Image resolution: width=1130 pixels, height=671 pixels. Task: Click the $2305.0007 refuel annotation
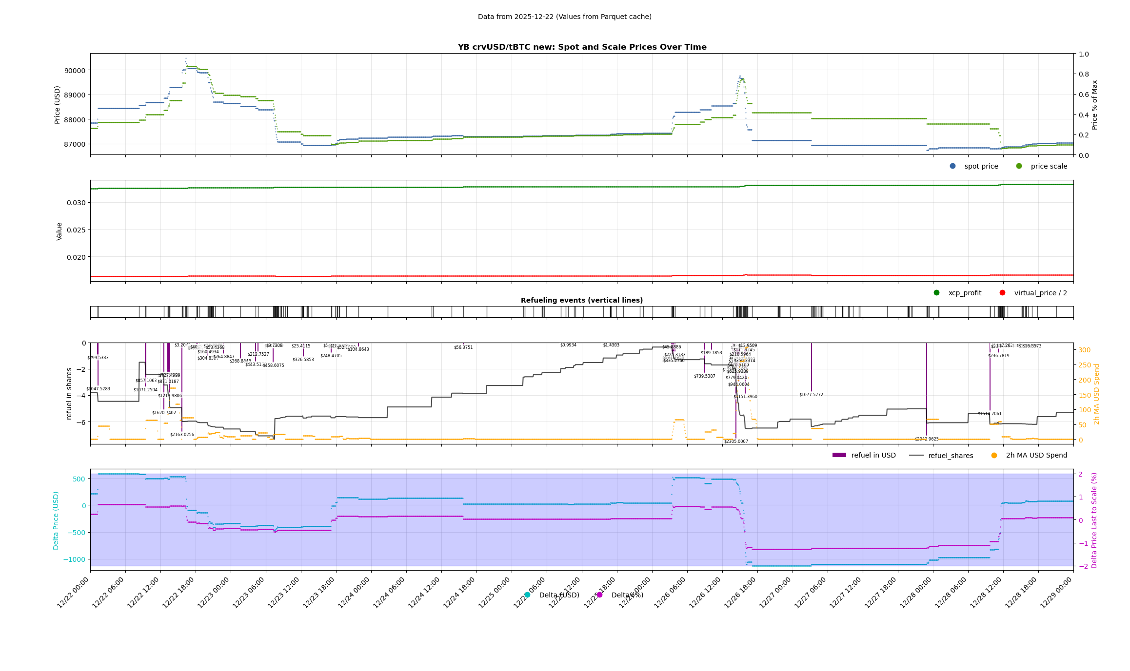coord(735,441)
